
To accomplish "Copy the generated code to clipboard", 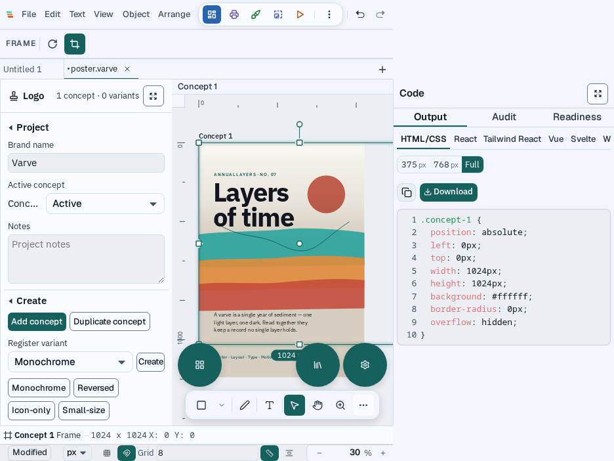I will (x=407, y=192).
